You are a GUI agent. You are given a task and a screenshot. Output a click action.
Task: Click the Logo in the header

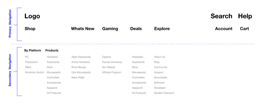point(32,16)
